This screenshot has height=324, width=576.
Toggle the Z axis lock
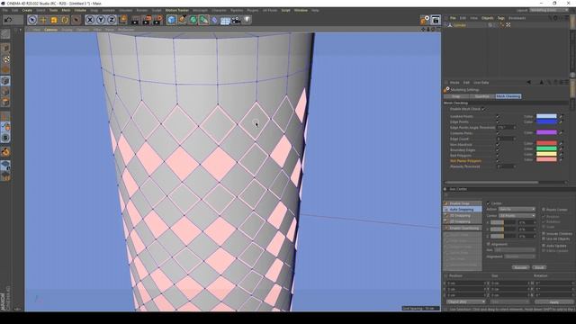pyautogui.click(x=112, y=20)
